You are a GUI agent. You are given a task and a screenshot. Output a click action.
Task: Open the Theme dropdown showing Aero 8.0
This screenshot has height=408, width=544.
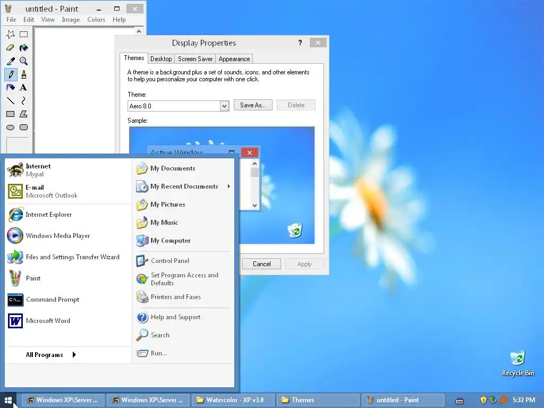(x=178, y=106)
